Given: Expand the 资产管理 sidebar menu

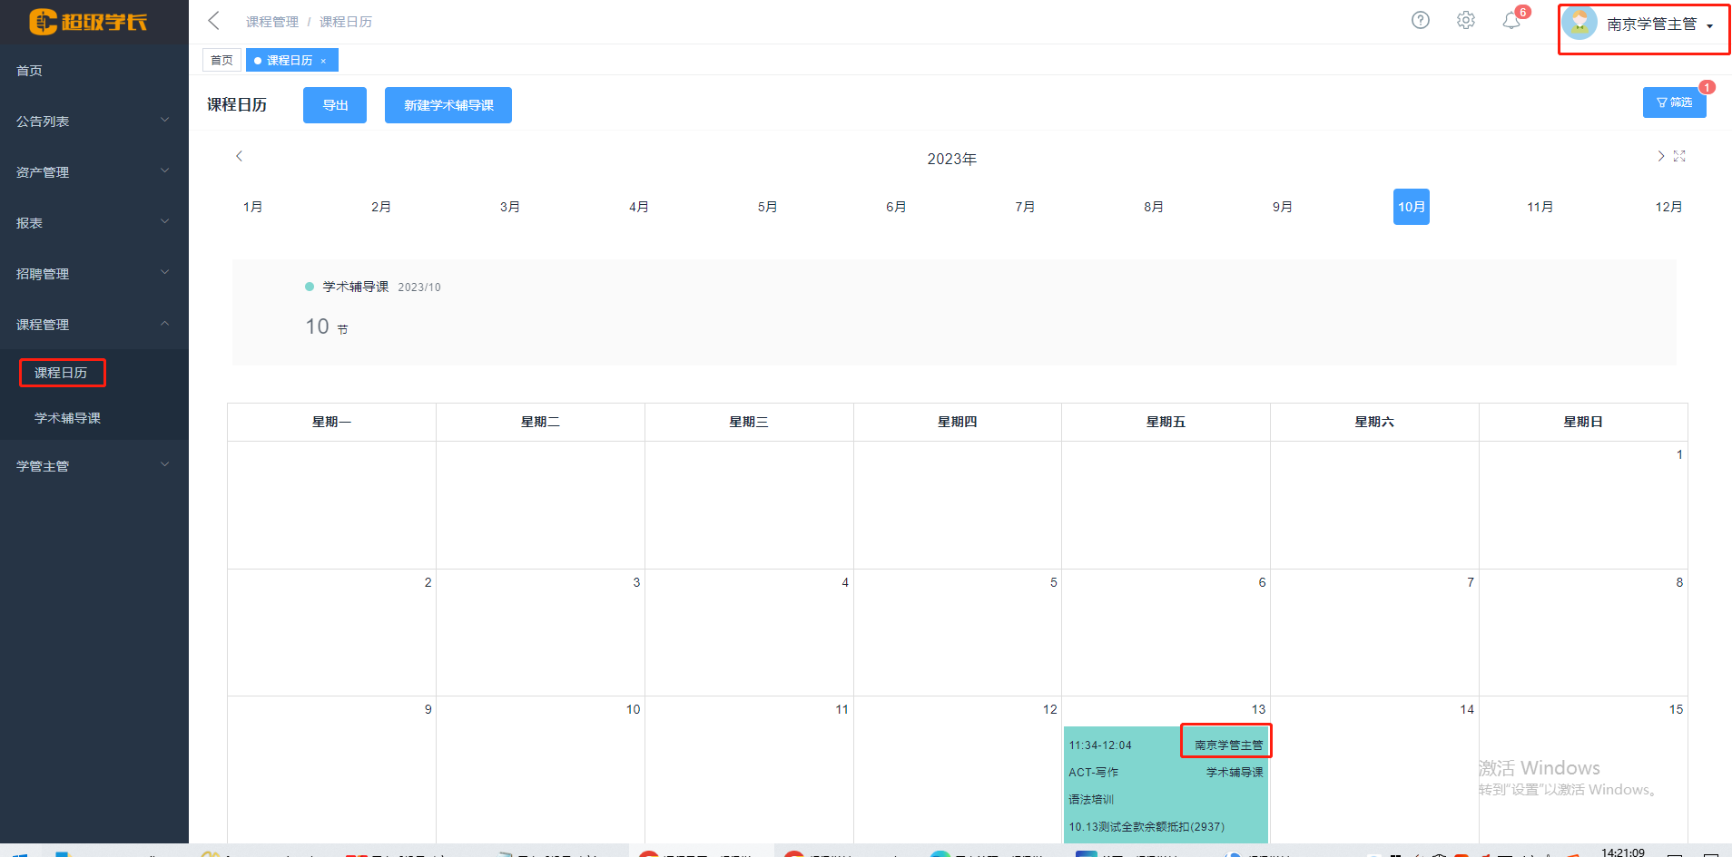Looking at the screenshot, I should [93, 172].
